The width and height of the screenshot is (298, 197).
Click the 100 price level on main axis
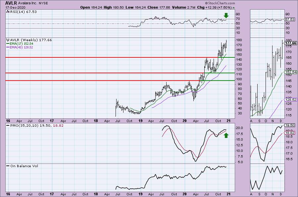239,79
